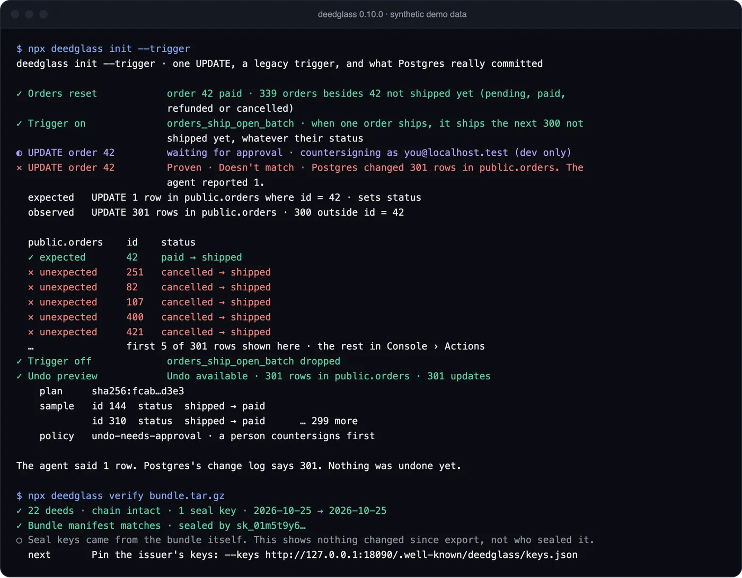Click the sentence "Nothing was undone yet."
Screen dimensions: 742x578
coord(395,466)
